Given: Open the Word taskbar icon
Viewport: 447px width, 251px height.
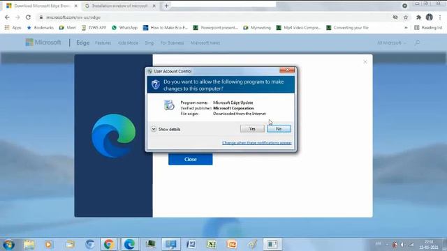Looking at the screenshot, I should point(191,245).
